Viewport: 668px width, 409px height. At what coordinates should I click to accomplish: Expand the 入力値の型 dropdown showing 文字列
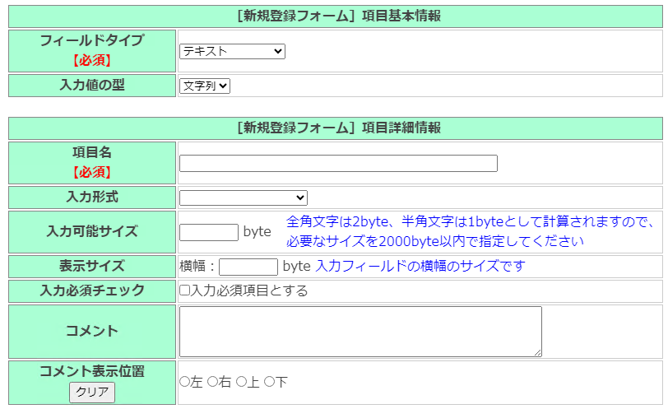click(x=205, y=86)
